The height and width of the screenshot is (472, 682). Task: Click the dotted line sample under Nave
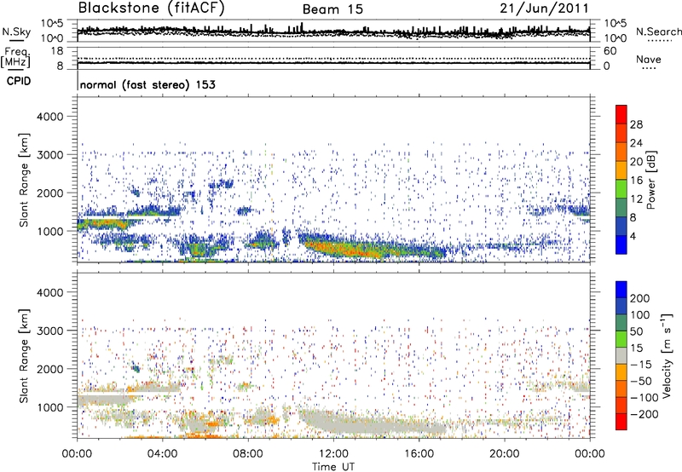pyautogui.click(x=649, y=69)
